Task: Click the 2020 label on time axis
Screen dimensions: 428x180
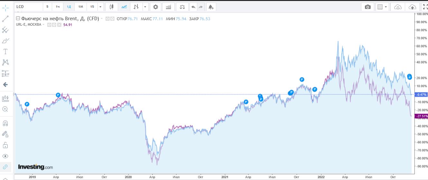Action: coord(128,177)
